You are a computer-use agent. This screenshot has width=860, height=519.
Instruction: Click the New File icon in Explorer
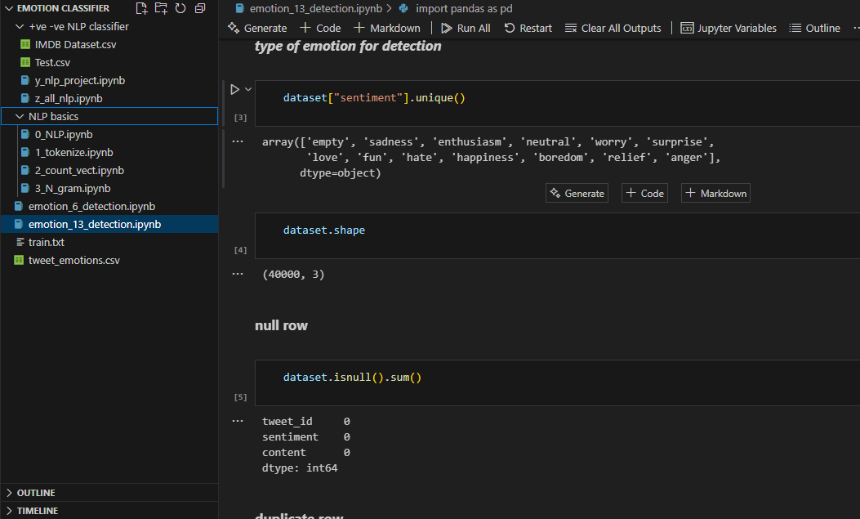pyautogui.click(x=142, y=8)
